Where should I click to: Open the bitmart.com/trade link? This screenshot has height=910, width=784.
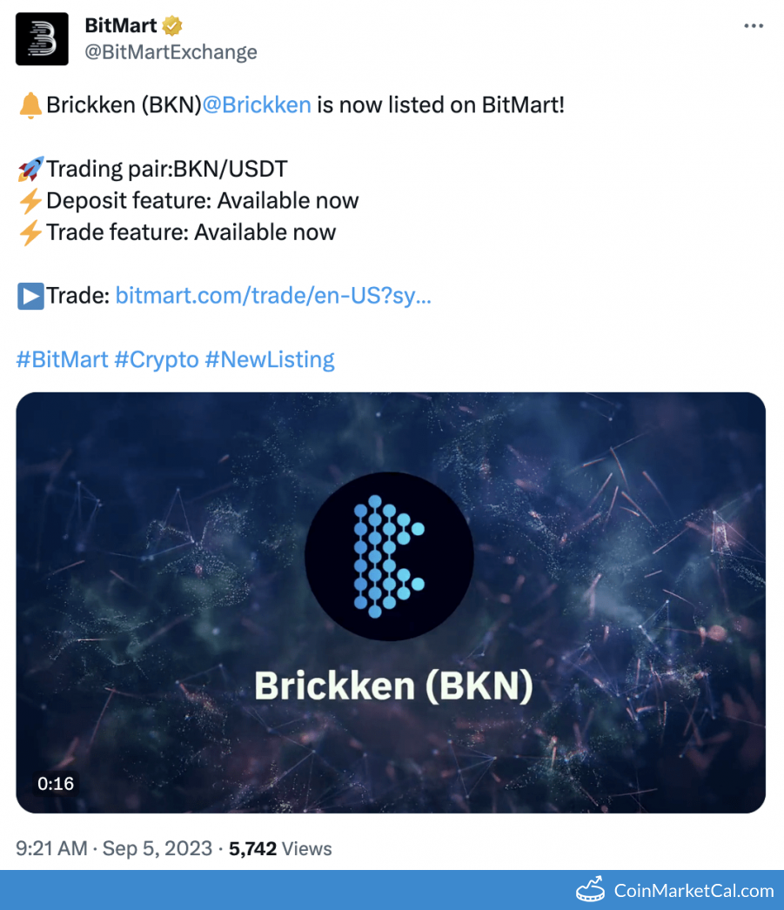pyautogui.click(x=273, y=296)
